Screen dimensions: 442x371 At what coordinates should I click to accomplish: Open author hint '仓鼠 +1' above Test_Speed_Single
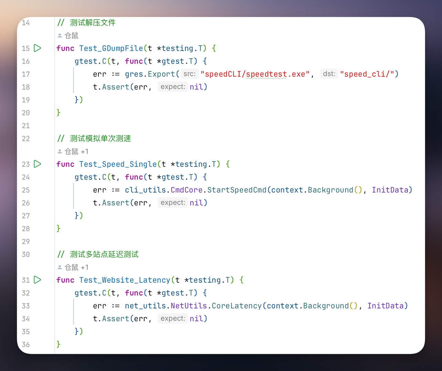click(x=76, y=151)
